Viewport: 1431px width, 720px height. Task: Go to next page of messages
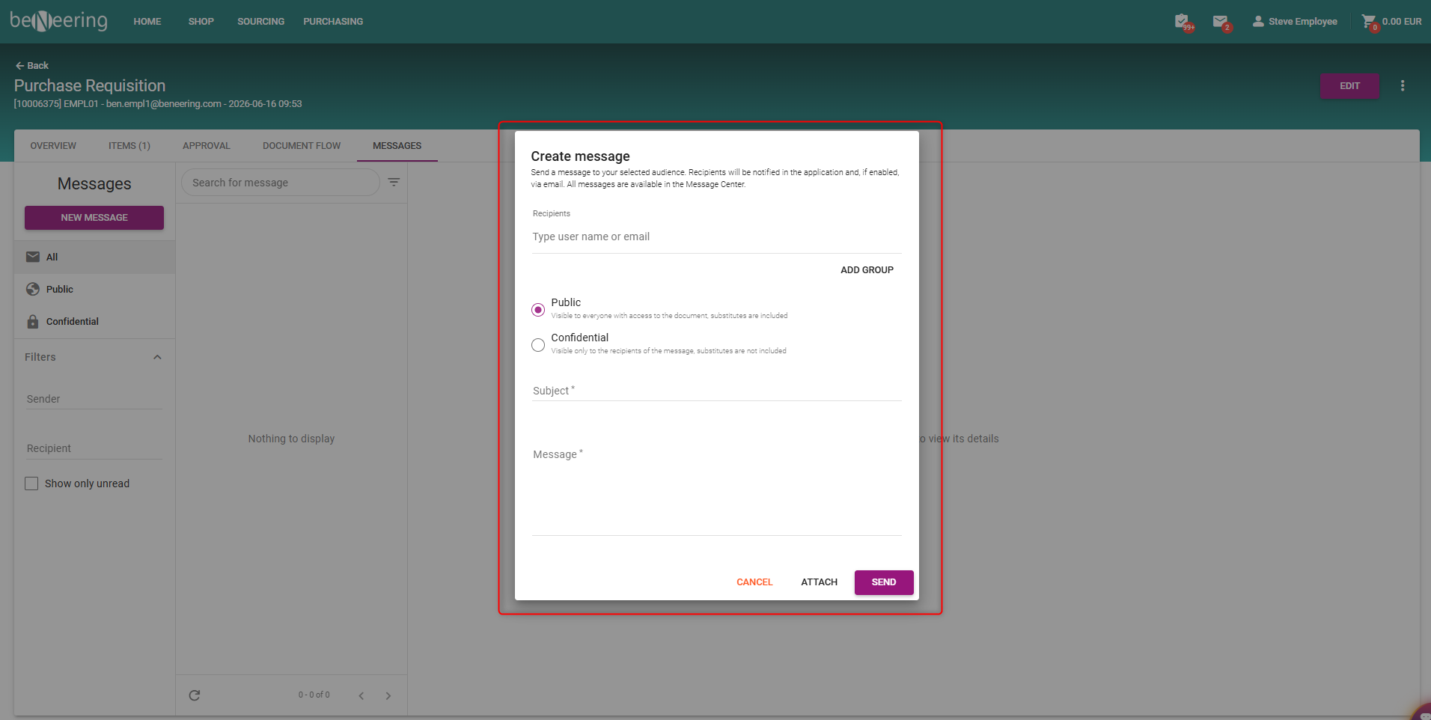click(x=388, y=695)
